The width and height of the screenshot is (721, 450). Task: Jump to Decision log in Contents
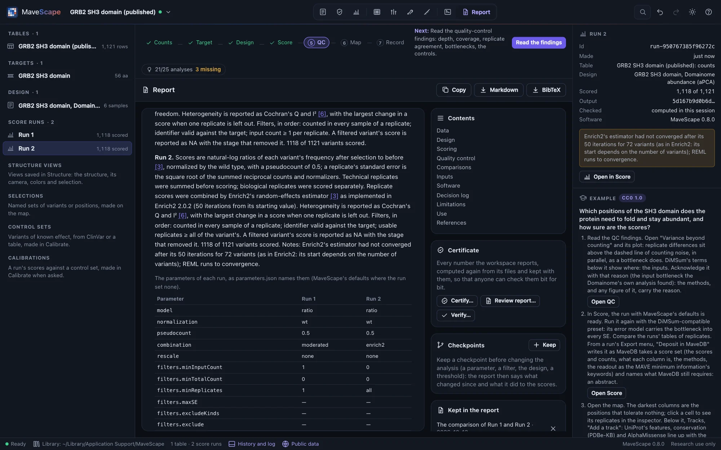[452, 195]
